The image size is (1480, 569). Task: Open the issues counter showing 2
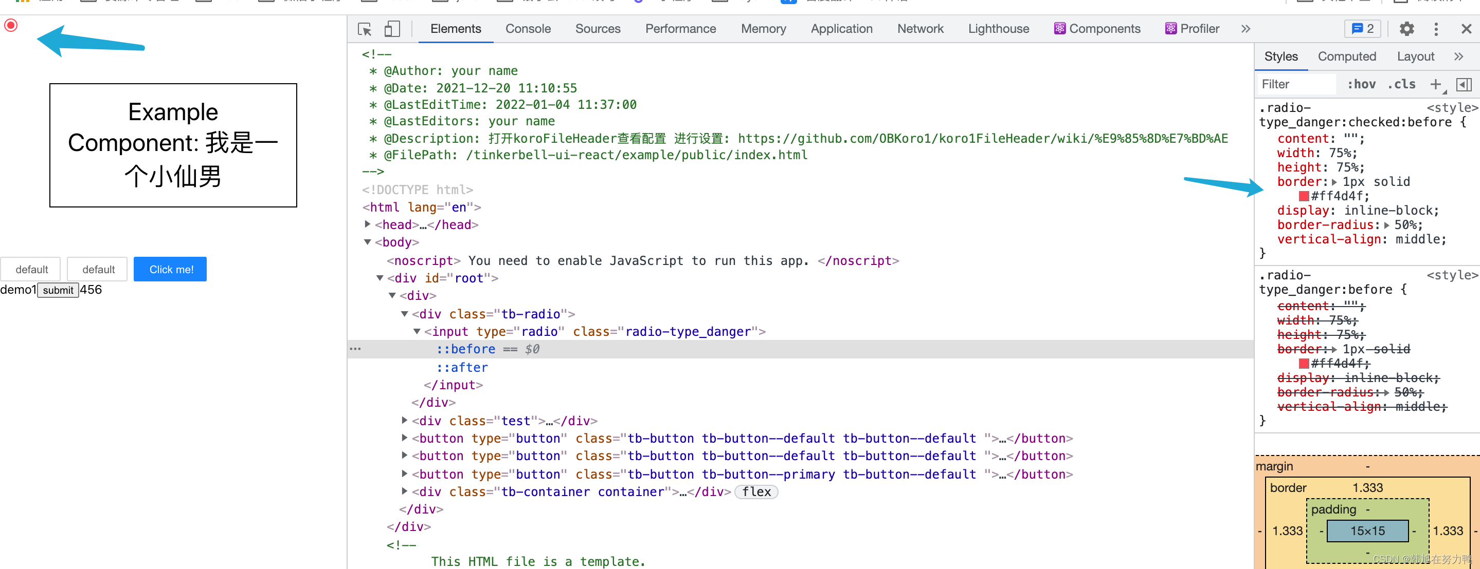pos(1363,29)
